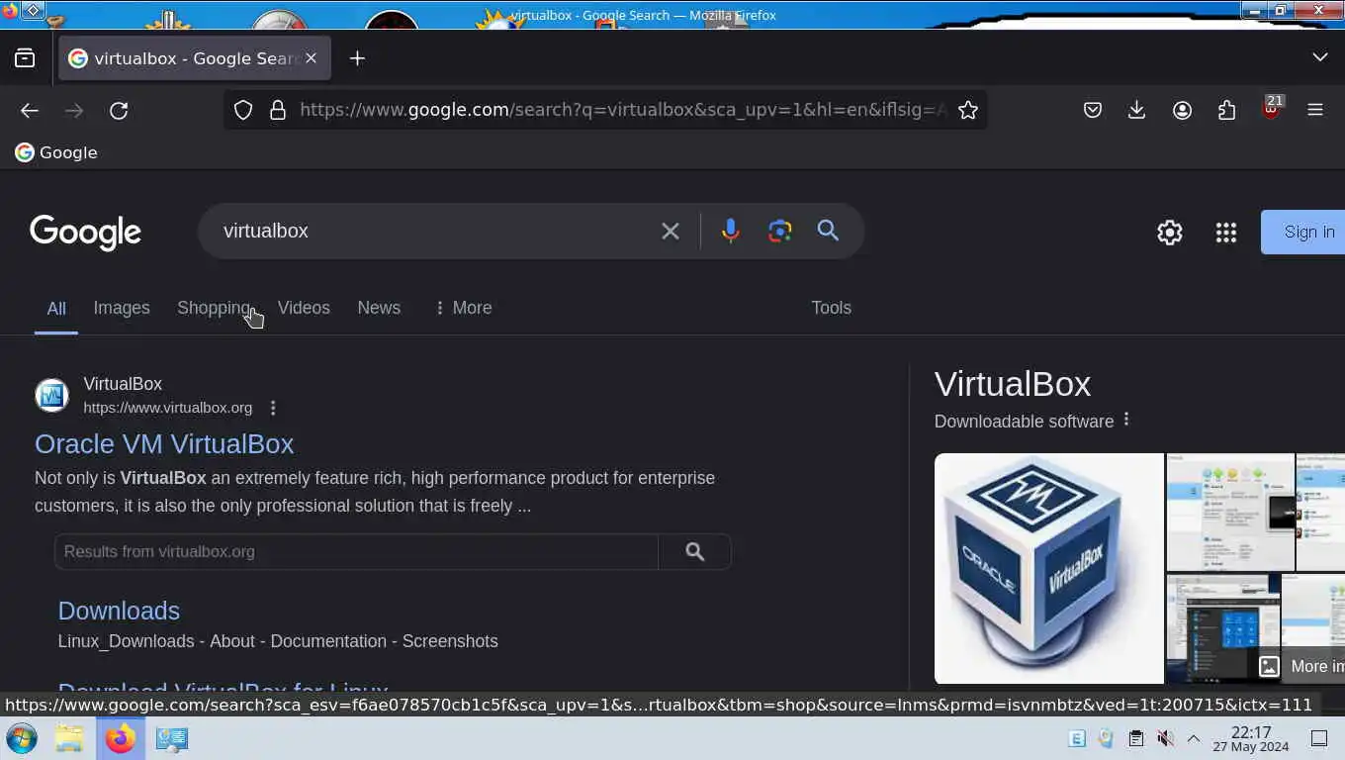
Task: Select the Firefox taskbar button
Action: [x=121, y=738]
